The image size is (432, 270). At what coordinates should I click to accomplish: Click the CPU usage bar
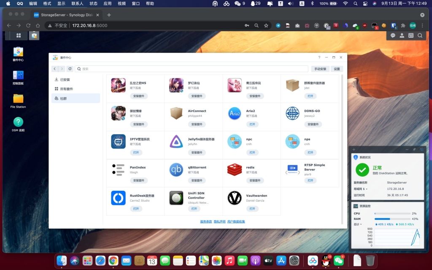393,213
